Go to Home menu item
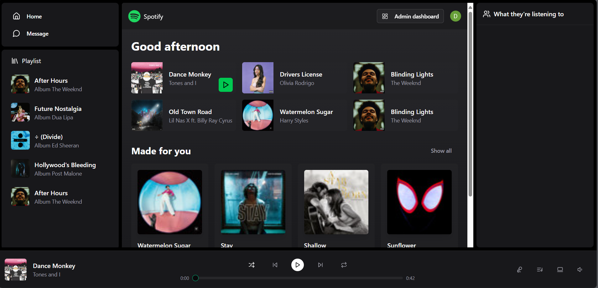The height and width of the screenshot is (288, 598). [60, 16]
